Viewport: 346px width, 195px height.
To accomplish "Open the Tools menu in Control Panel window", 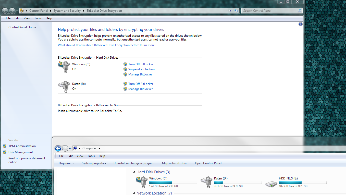I will [38, 18].
